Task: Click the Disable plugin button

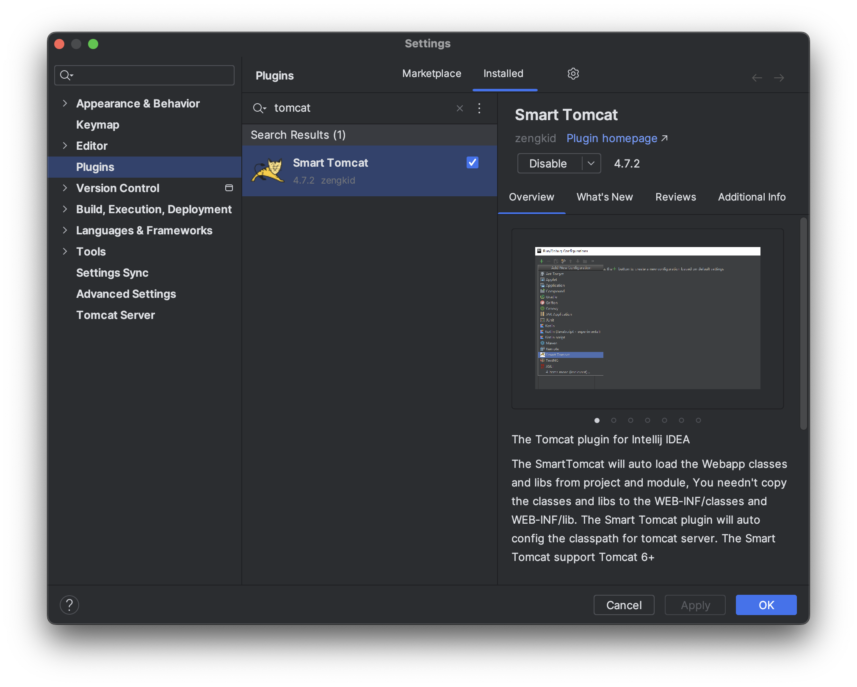Action: (x=548, y=163)
